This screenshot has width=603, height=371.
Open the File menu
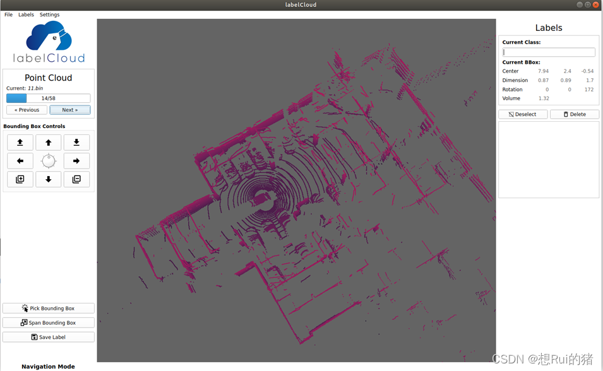click(8, 15)
